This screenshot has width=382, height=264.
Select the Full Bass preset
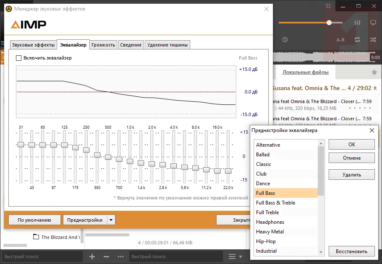click(286, 193)
